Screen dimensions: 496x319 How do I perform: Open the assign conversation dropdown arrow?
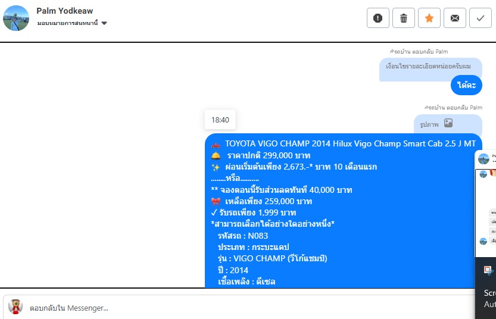104,23
